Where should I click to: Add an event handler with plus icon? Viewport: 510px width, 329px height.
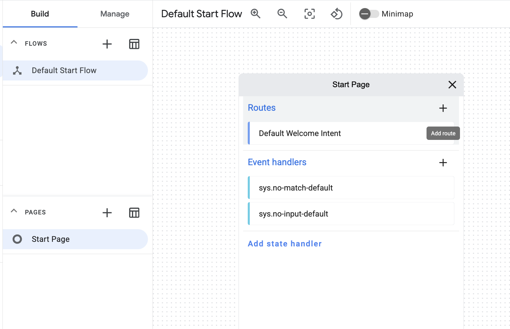[x=443, y=163]
